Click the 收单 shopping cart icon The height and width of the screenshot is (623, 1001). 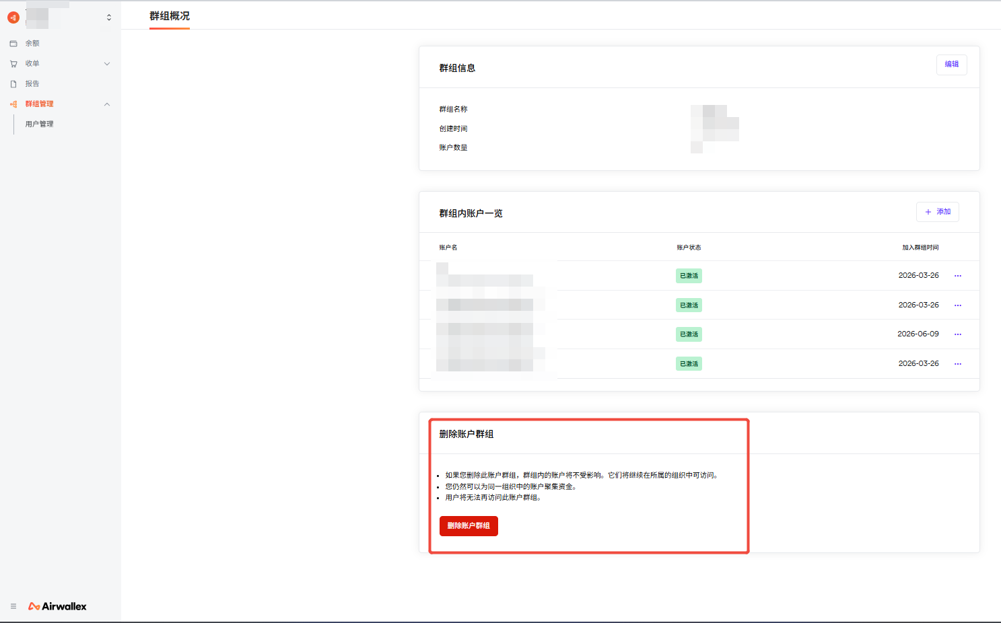point(13,64)
